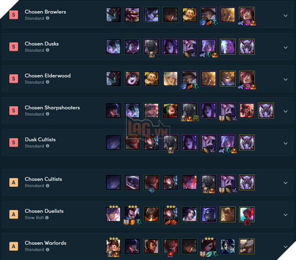Click the info icon under Dusk Cultists
Screen dimensions: 296x260
click(x=47, y=146)
